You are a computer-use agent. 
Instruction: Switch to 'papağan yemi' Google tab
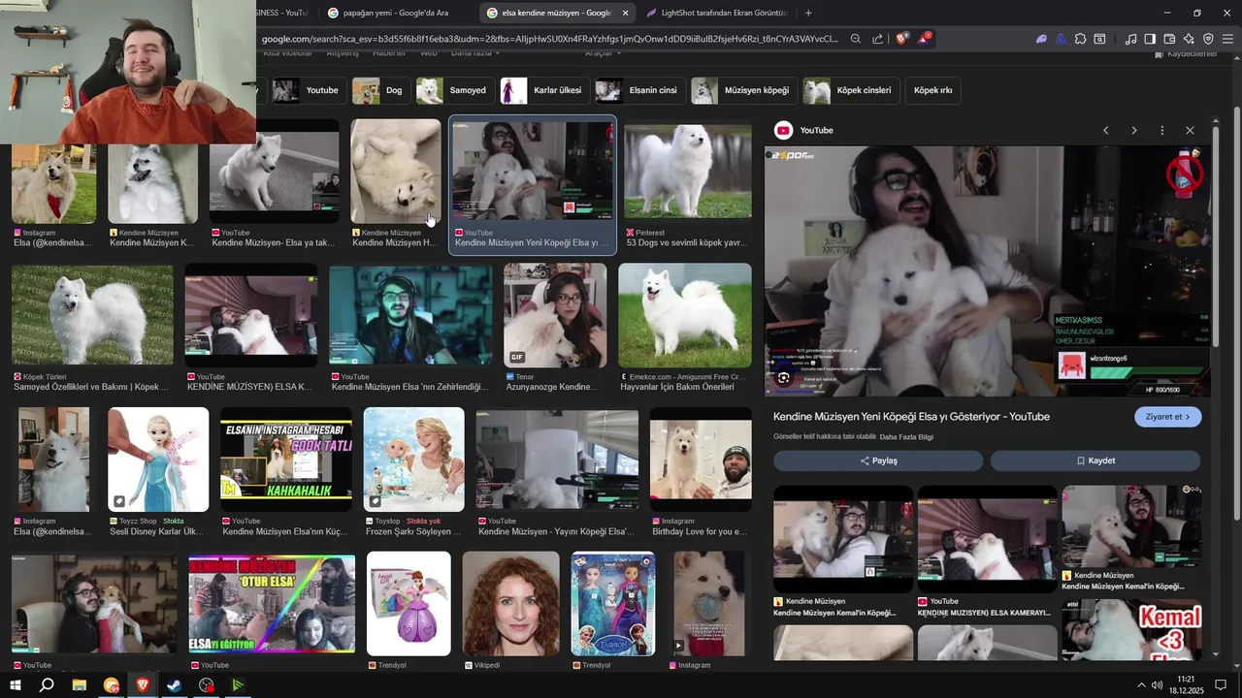(394, 13)
